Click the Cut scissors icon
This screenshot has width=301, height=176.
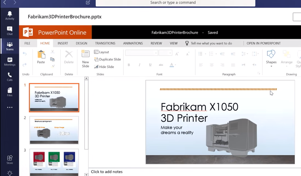[x=53, y=52]
